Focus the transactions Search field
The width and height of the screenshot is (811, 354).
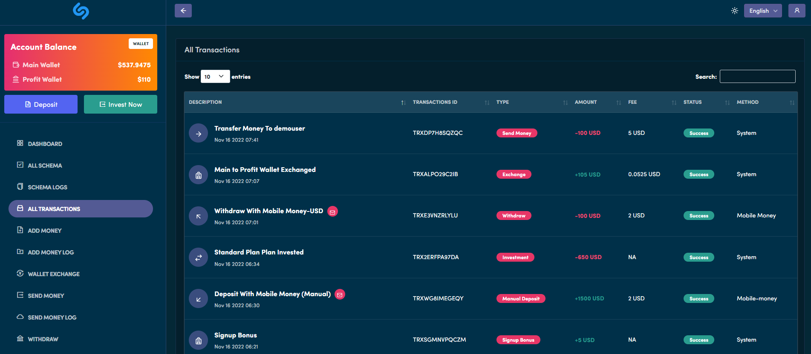tap(757, 77)
